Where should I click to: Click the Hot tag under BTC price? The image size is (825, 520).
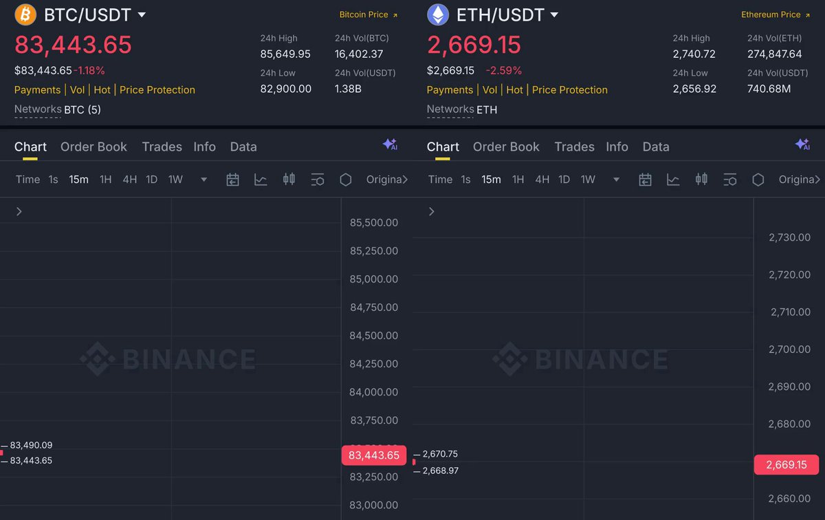tap(102, 89)
